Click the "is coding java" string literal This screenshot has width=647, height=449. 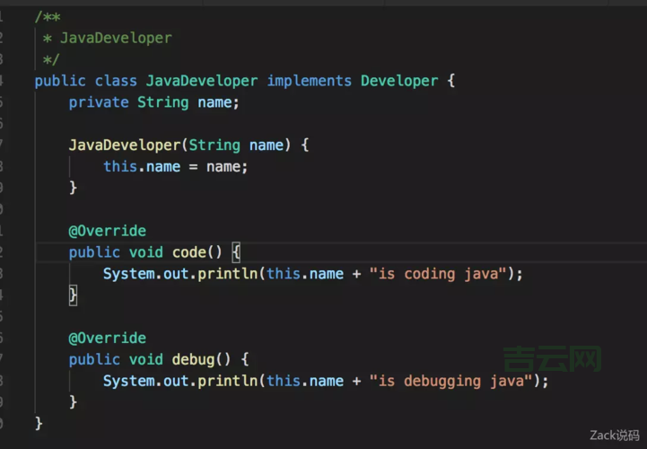(440, 273)
